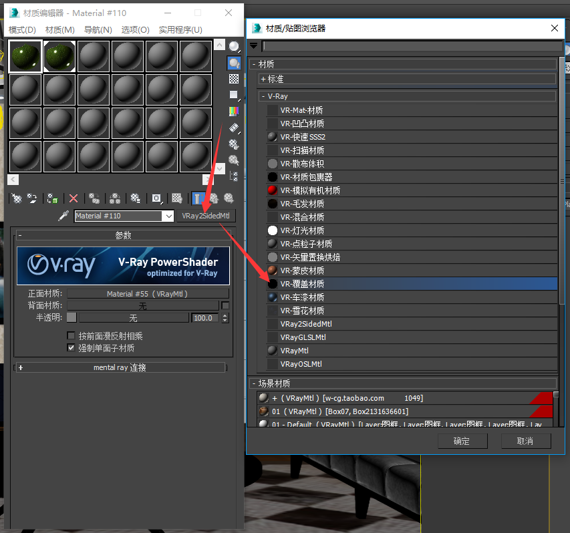Select the first green material sample slot

[25, 56]
